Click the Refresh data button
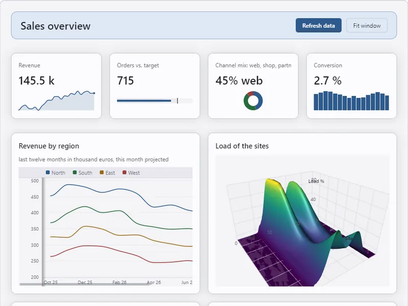This screenshot has width=408, height=306. click(x=318, y=25)
